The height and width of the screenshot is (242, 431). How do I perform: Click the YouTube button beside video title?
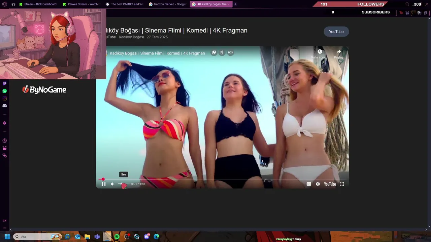coord(336,32)
